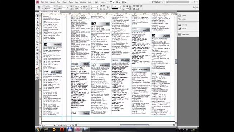
Task: Rotate 90° clockwise icon in control panel
Action: (101, 6)
